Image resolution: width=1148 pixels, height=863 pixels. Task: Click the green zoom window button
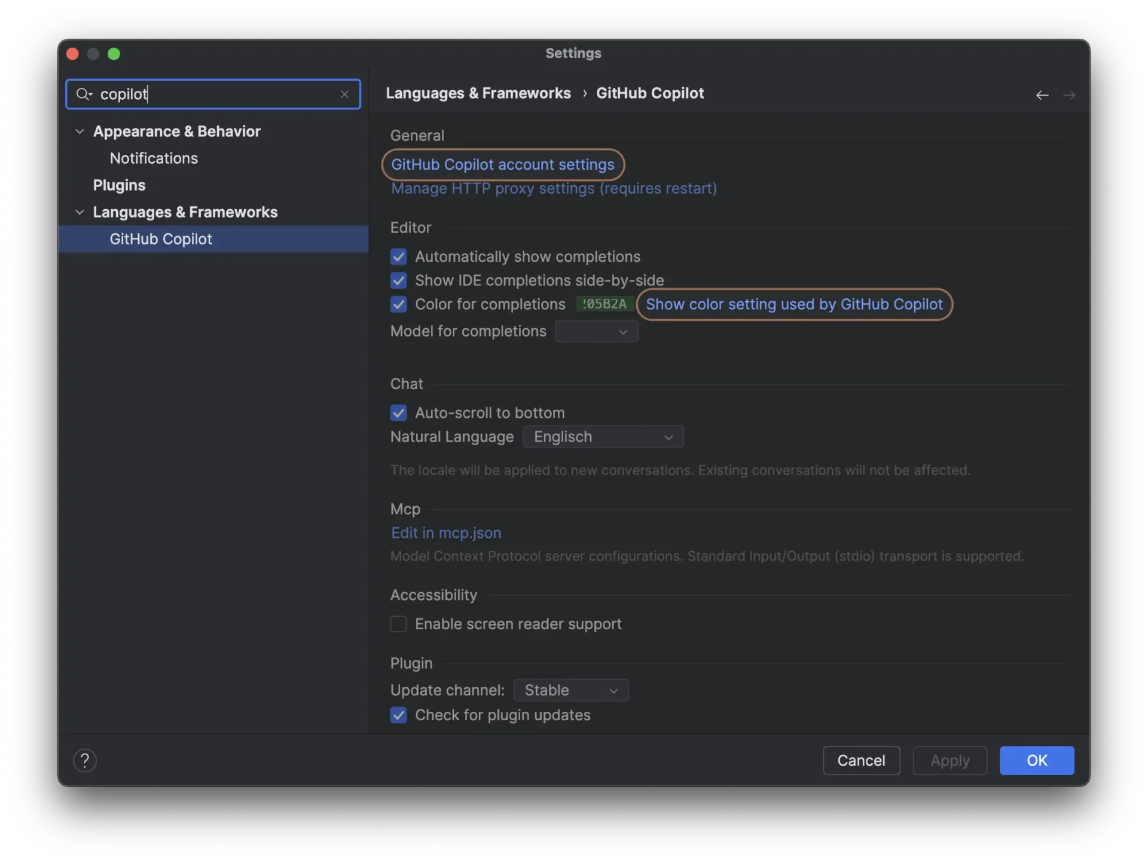click(114, 54)
